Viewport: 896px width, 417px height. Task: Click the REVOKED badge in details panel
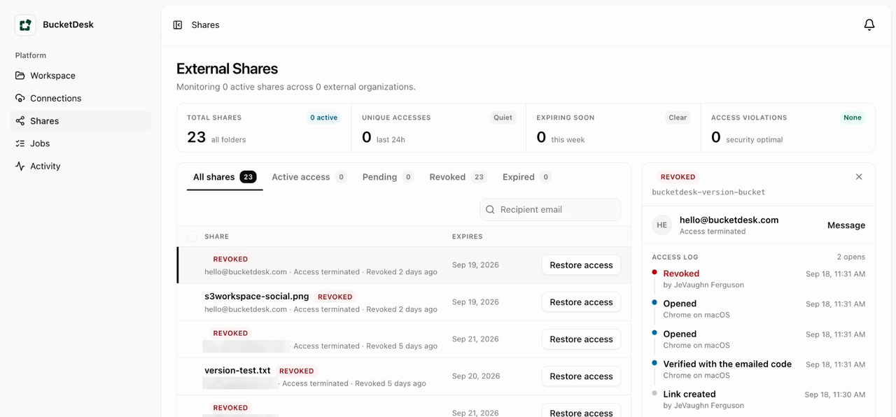678,177
